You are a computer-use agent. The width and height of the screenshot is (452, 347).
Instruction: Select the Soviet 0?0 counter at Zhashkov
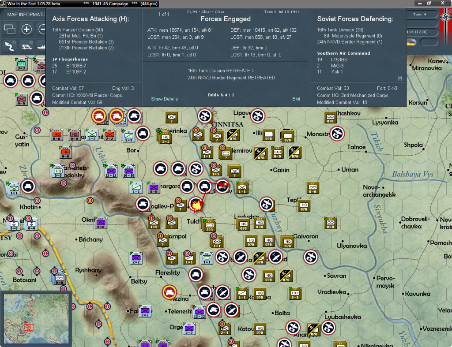(330, 117)
